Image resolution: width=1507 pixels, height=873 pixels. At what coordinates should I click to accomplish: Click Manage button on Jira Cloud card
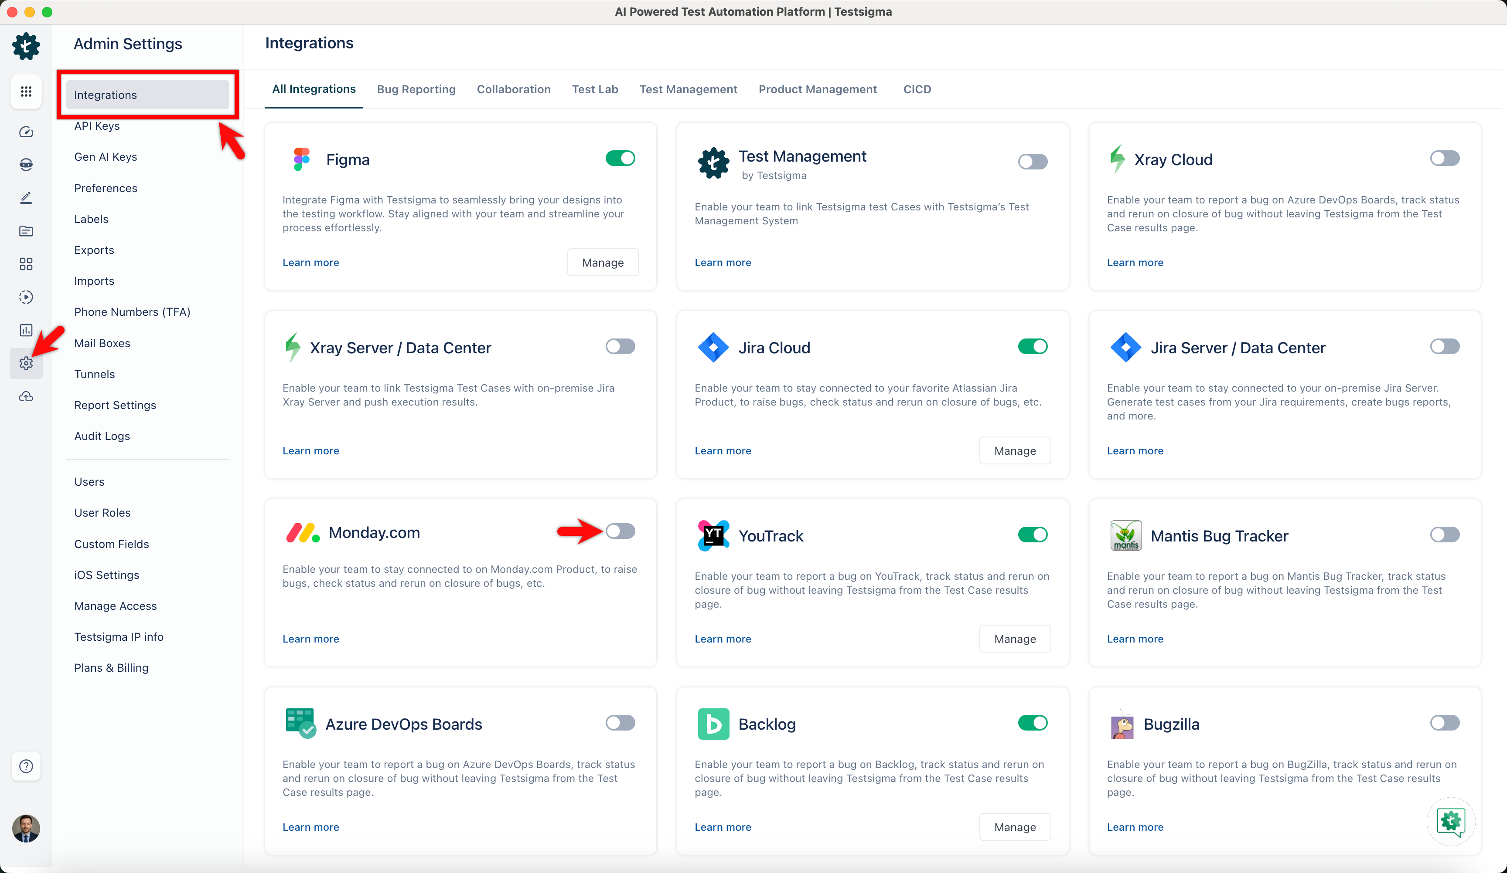click(x=1015, y=450)
